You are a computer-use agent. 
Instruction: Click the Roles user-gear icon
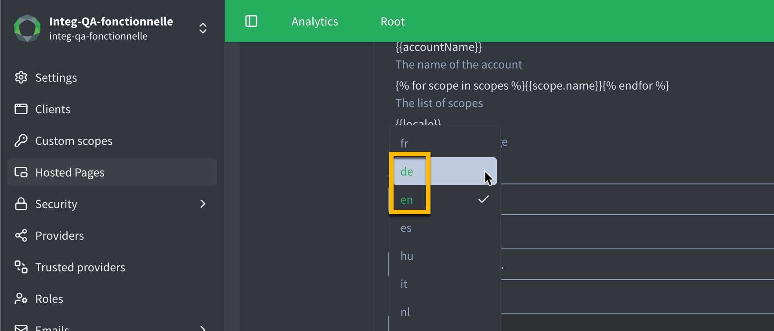tap(21, 299)
